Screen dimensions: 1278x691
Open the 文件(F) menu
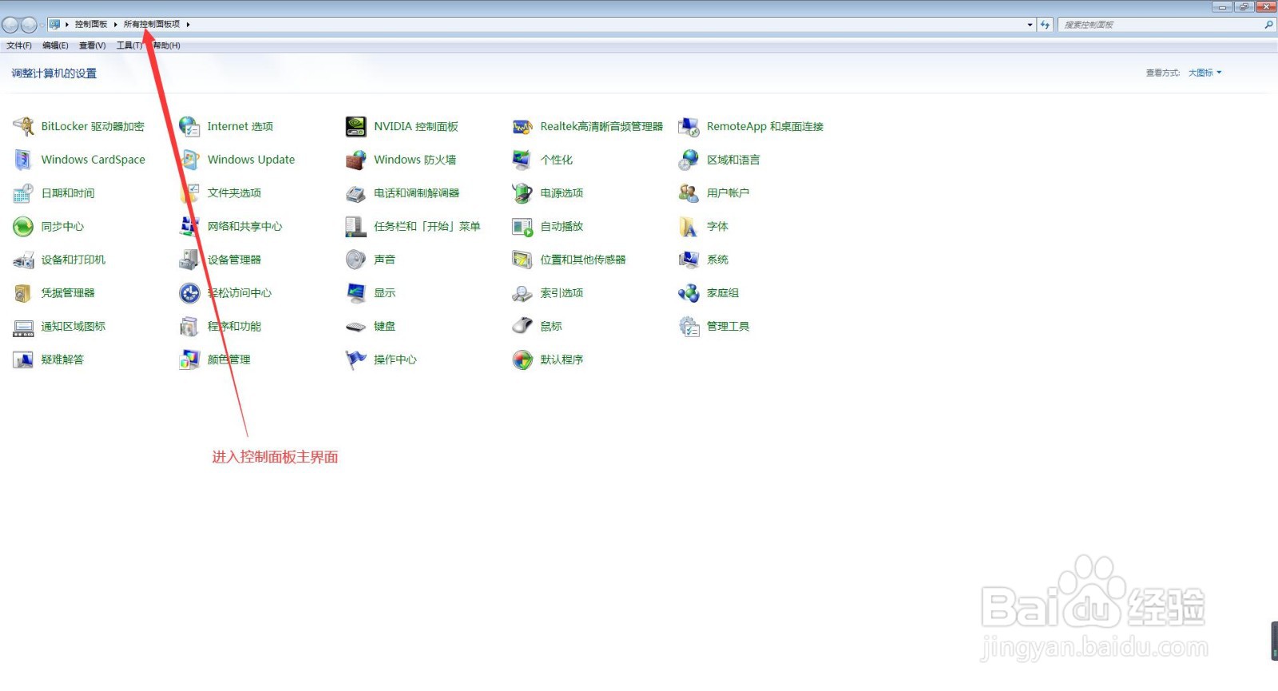19,46
